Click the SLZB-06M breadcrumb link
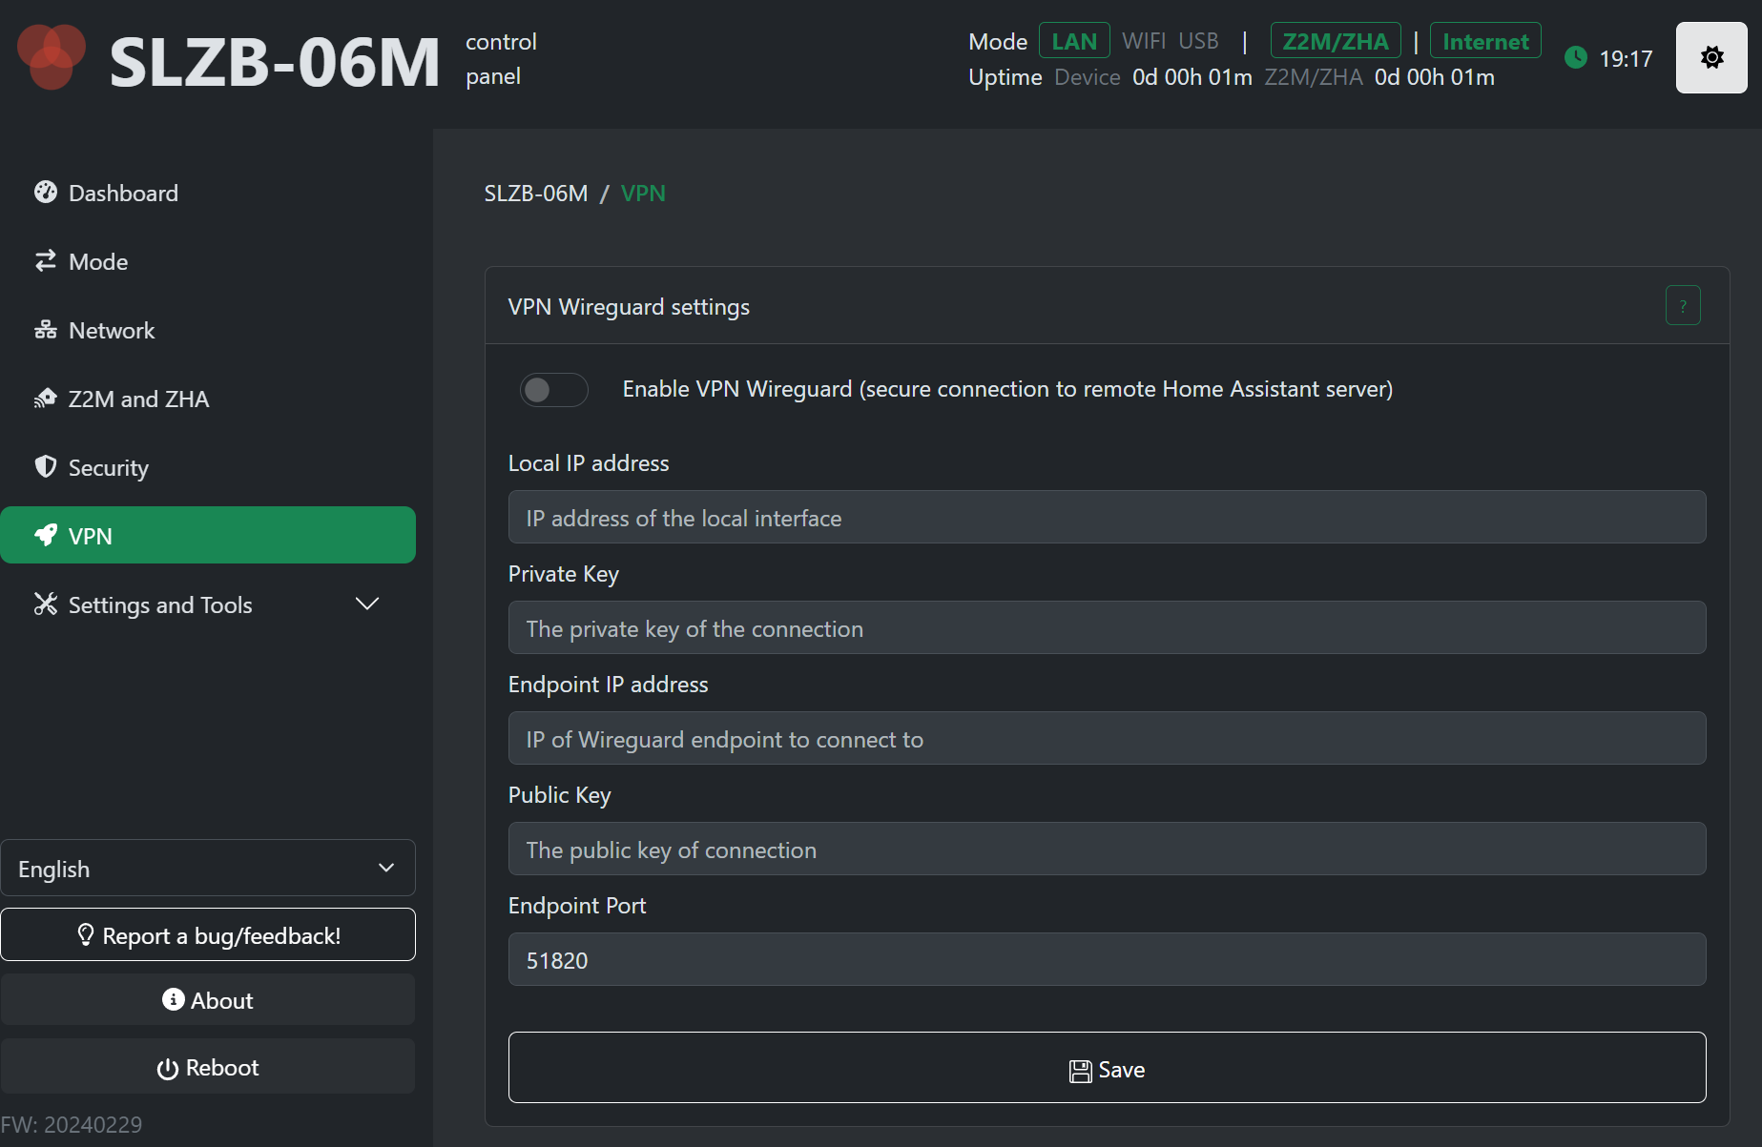The image size is (1762, 1147). coord(535,194)
